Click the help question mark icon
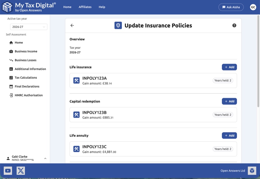 tap(234, 25)
